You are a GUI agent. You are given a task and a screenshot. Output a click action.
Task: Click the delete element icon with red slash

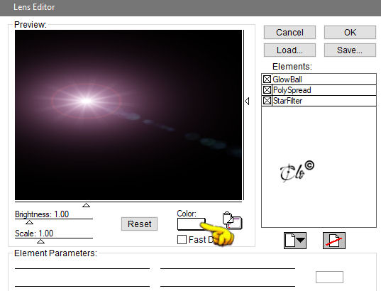click(x=334, y=241)
